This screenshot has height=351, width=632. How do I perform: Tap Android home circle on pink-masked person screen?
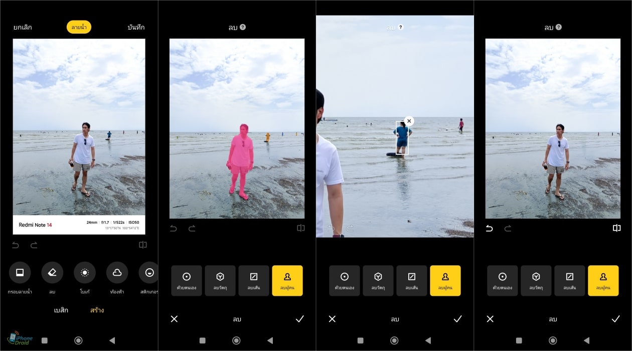click(x=236, y=340)
